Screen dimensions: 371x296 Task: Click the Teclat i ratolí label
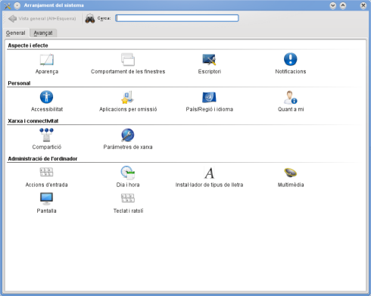click(x=128, y=210)
